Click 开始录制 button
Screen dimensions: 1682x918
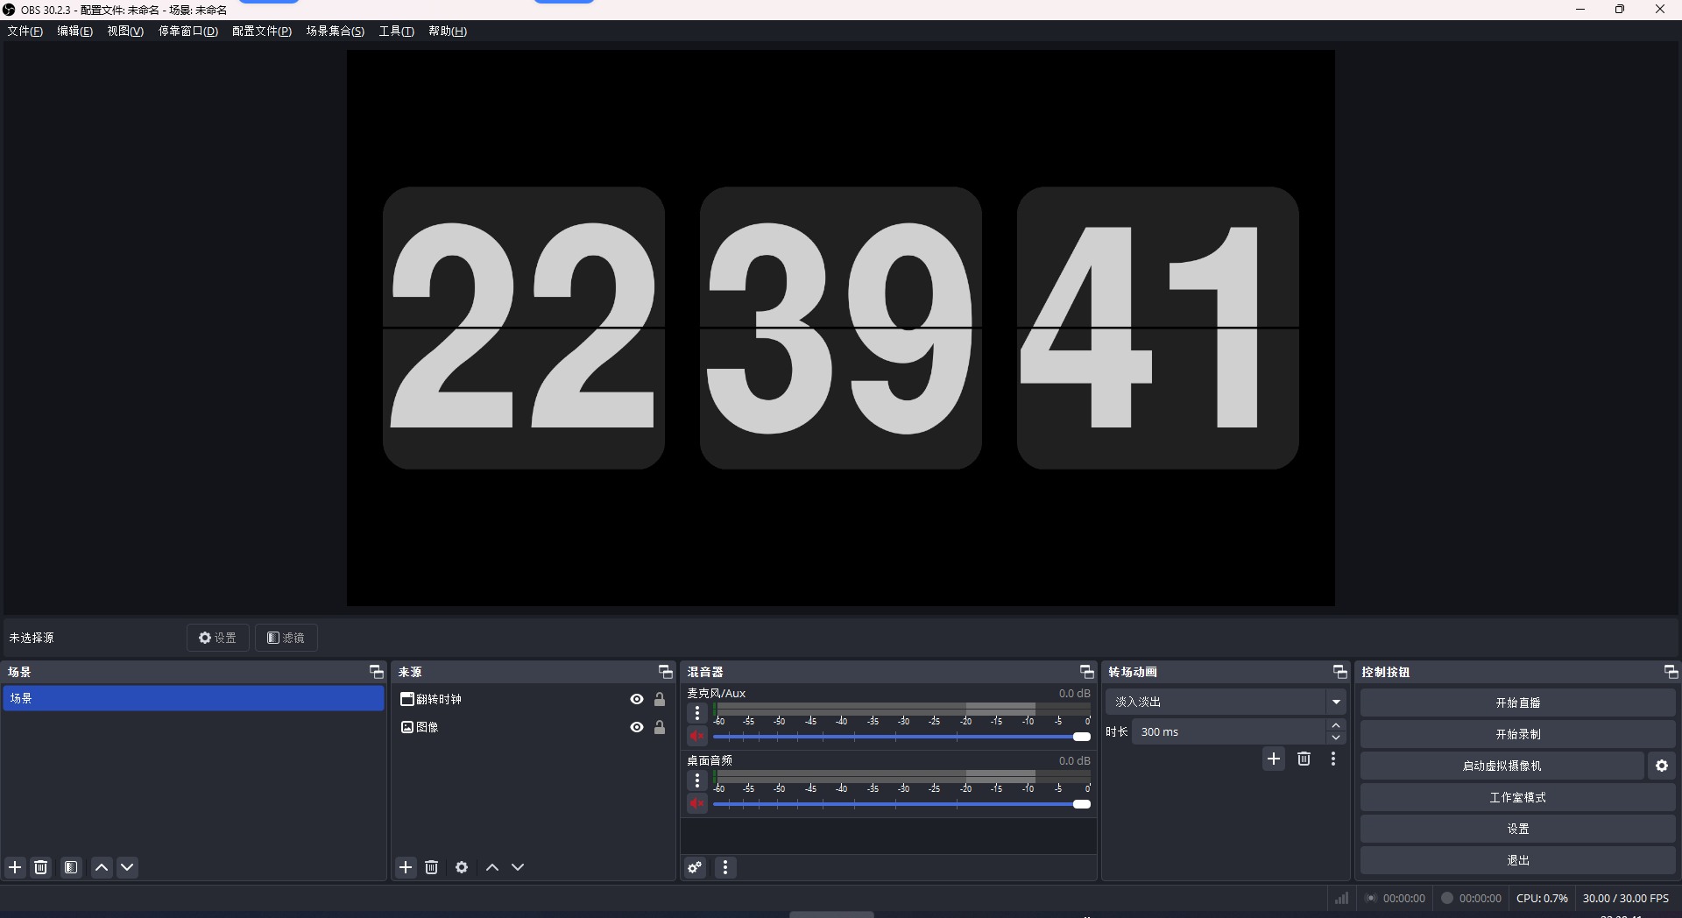click(1517, 734)
